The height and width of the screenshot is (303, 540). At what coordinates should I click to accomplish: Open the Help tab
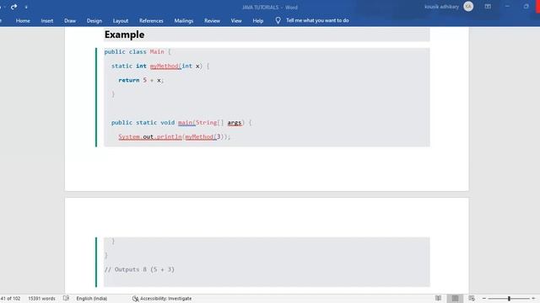coord(258,20)
